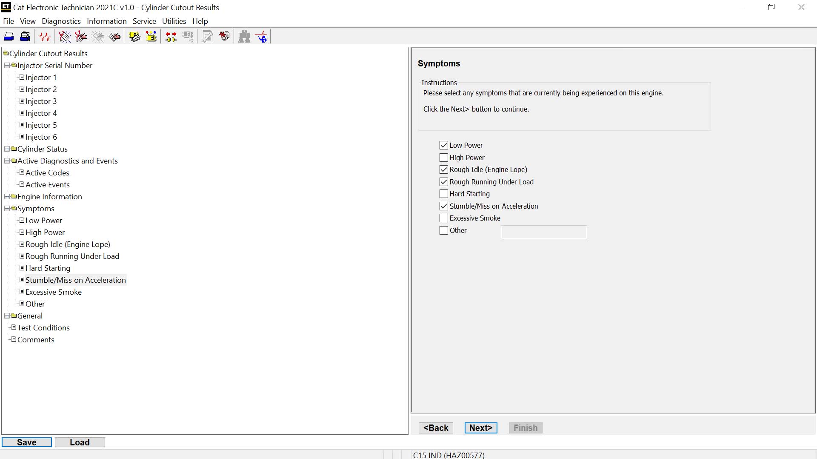Open Print Preview
The image size is (817, 459).
point(25,36)
